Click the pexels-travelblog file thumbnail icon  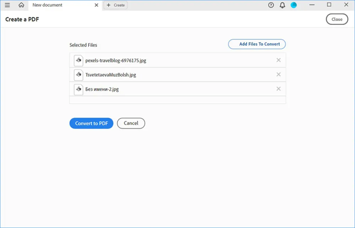[78, 60]
